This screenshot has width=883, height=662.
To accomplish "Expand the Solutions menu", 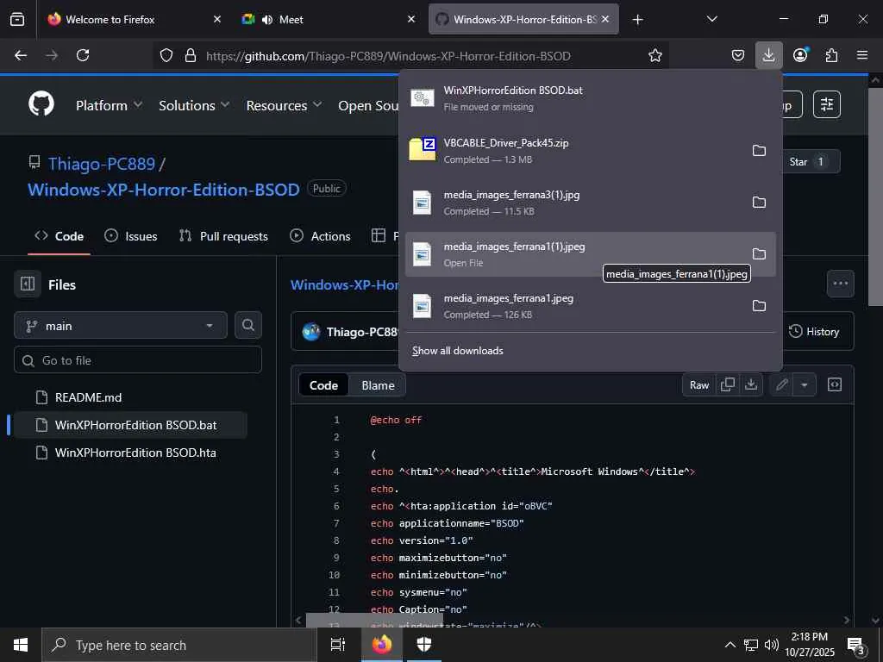I will click(194, 105).
